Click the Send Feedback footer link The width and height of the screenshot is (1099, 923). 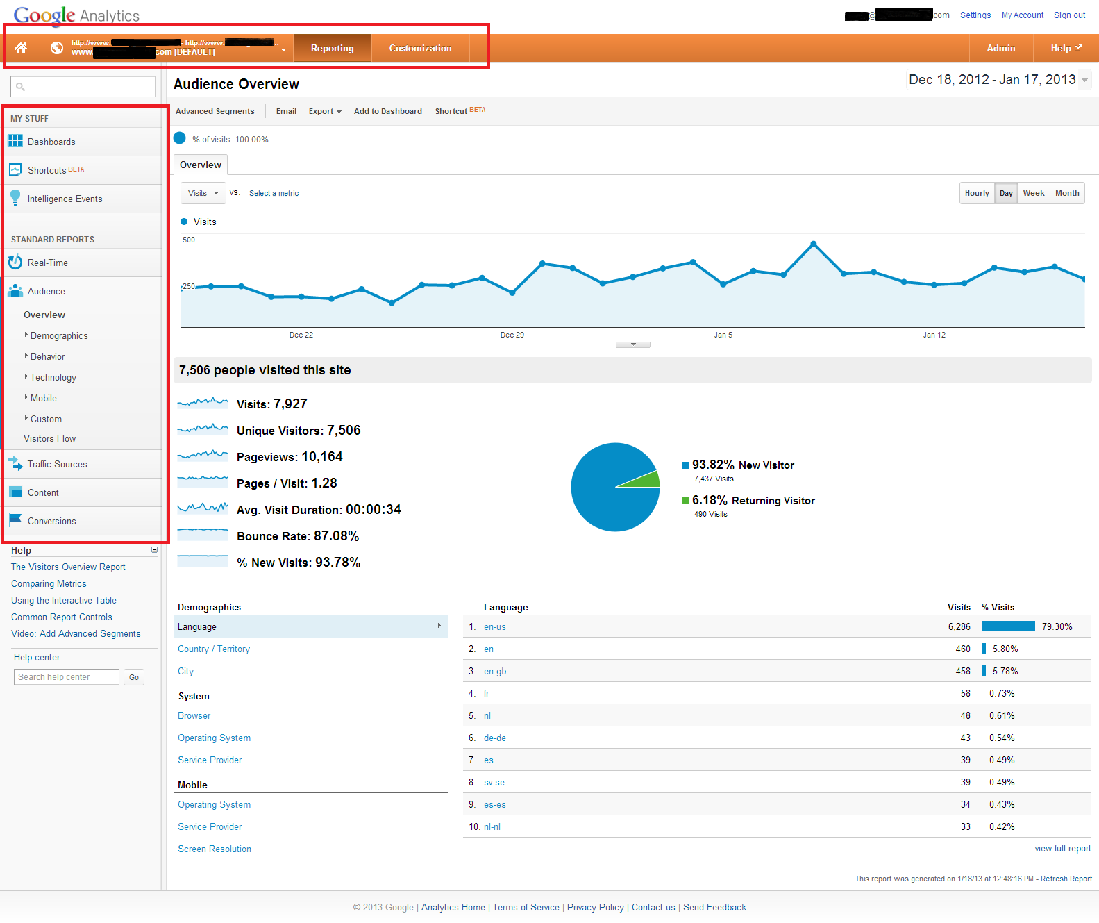coord(714,907)
